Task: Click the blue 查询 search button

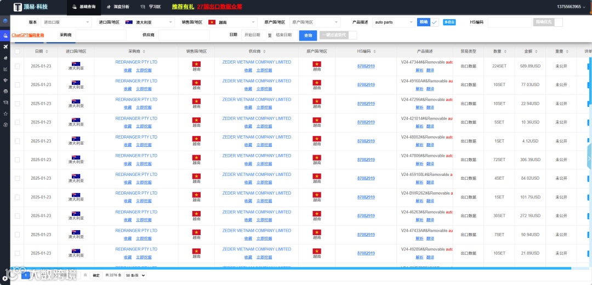Action: point(308,35)
